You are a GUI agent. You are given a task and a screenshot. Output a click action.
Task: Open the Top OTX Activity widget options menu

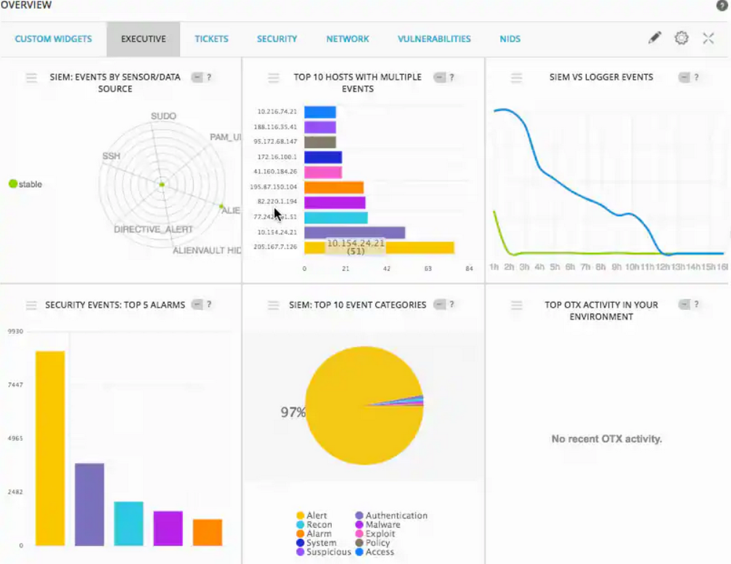[516, 306]
